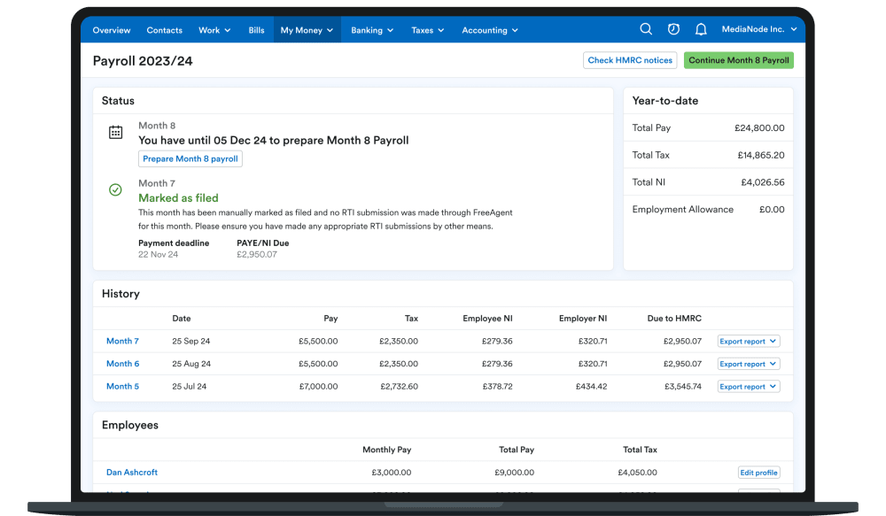
Task: Open Export report dropdown for Month 5
Action: [x=748, y=387]
